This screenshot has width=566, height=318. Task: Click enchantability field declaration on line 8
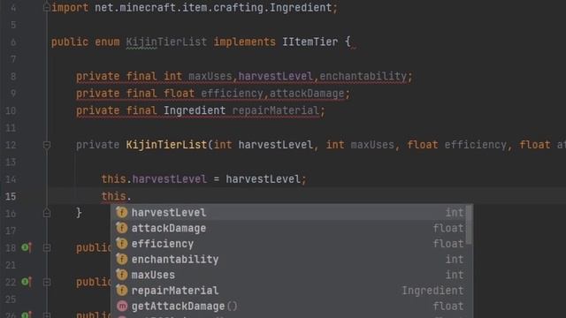(x=363, y=76)
